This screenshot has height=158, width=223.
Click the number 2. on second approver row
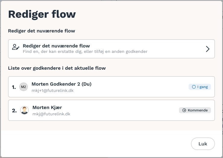[14, 111]
